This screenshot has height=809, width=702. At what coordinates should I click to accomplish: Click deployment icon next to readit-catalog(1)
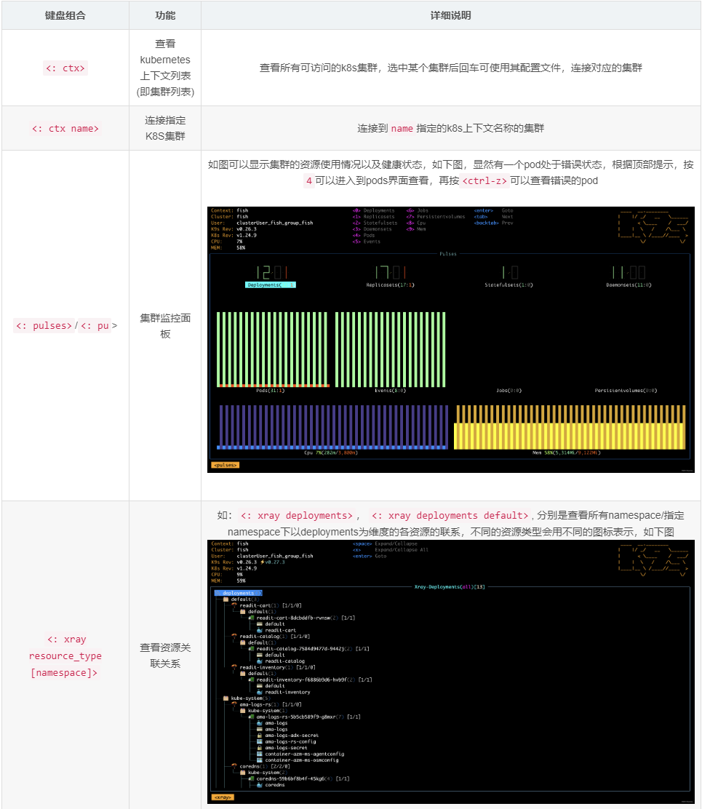point(234,637)
